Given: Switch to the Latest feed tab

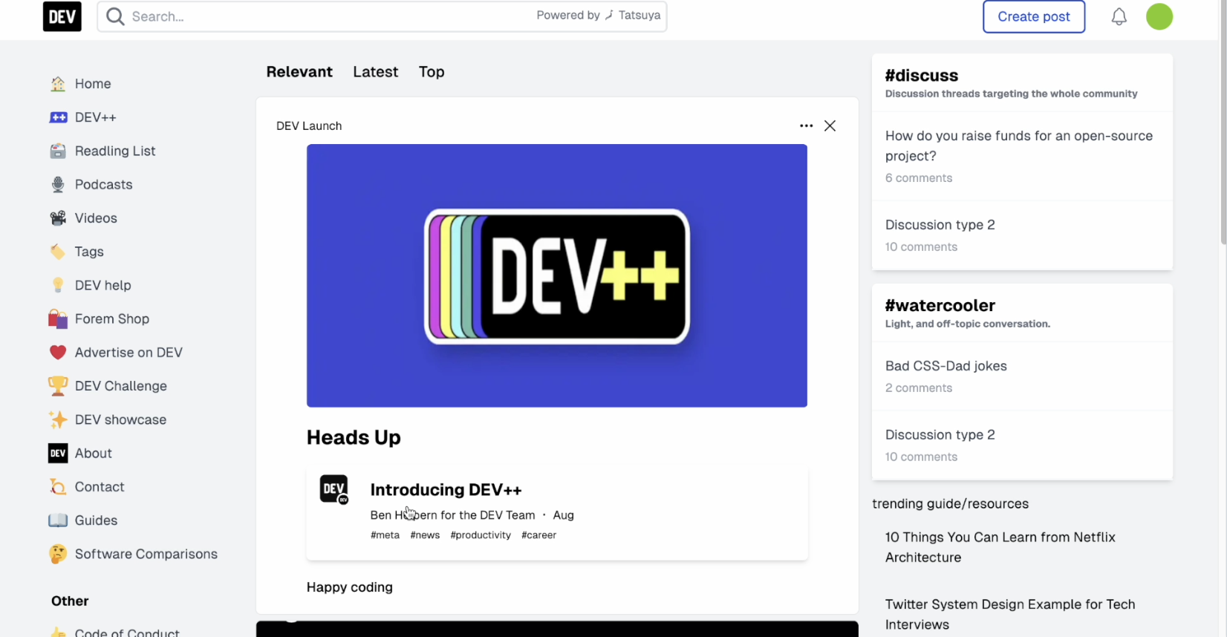Looking at the screenshot, I should (x=375, y=72).
